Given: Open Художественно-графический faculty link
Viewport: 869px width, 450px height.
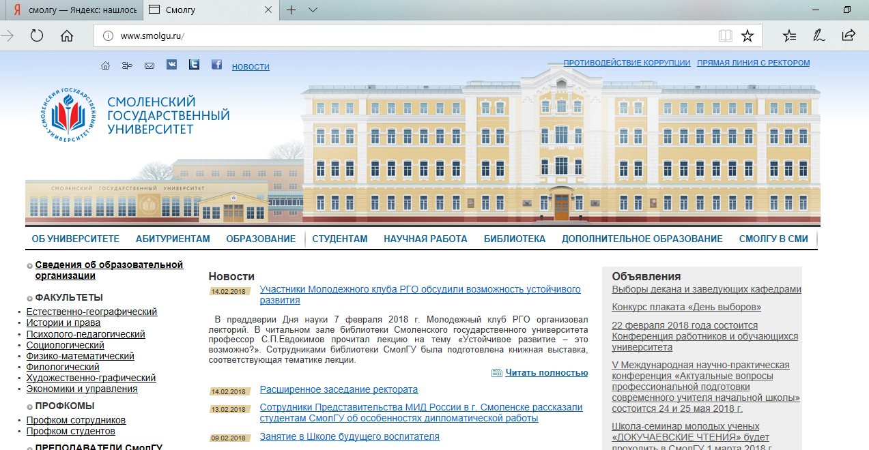Looking at the screenshot, I should (x=91, y=378).
